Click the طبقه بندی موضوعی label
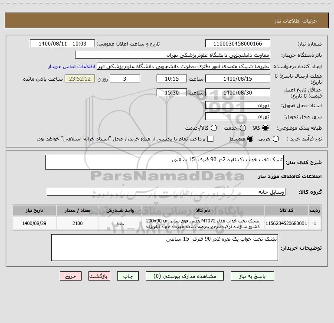The height and width of the screenshot is (323, 334). click(299, 128)
